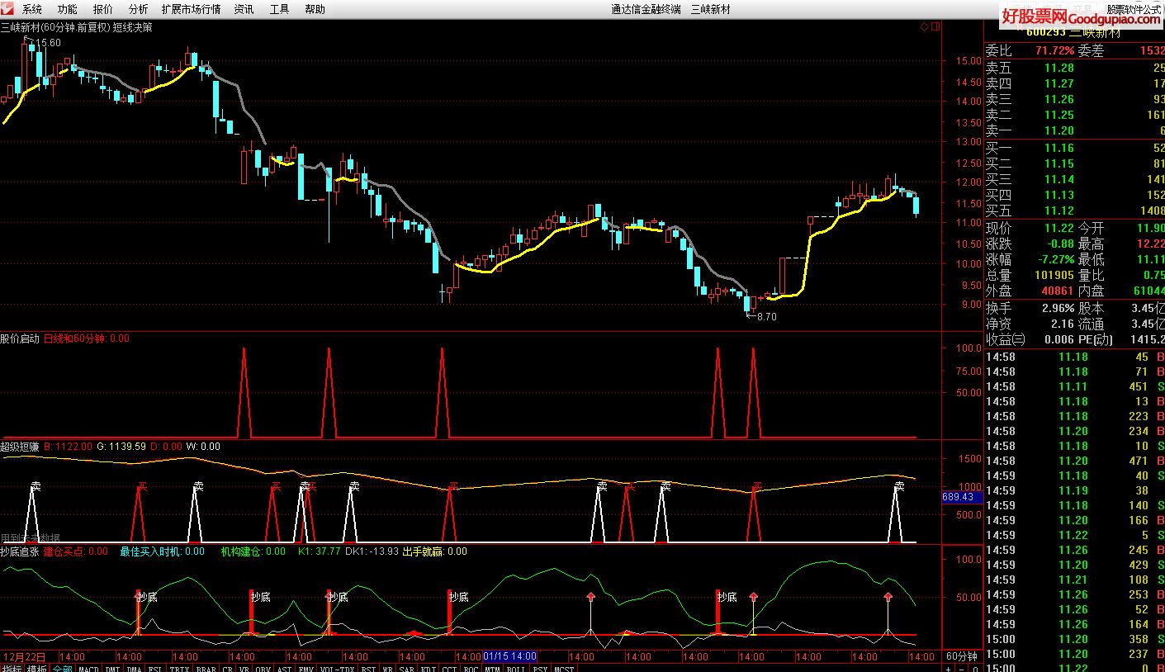1165x672 pixels.
Task: Switch to the MCST indicator tab
Action: pyautogui.click(x=564, y=668)
